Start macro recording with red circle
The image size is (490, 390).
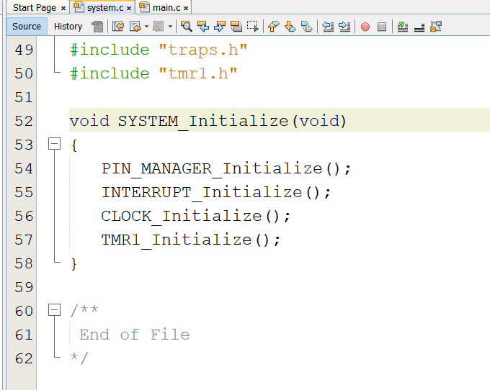click(x=365, y=27)
